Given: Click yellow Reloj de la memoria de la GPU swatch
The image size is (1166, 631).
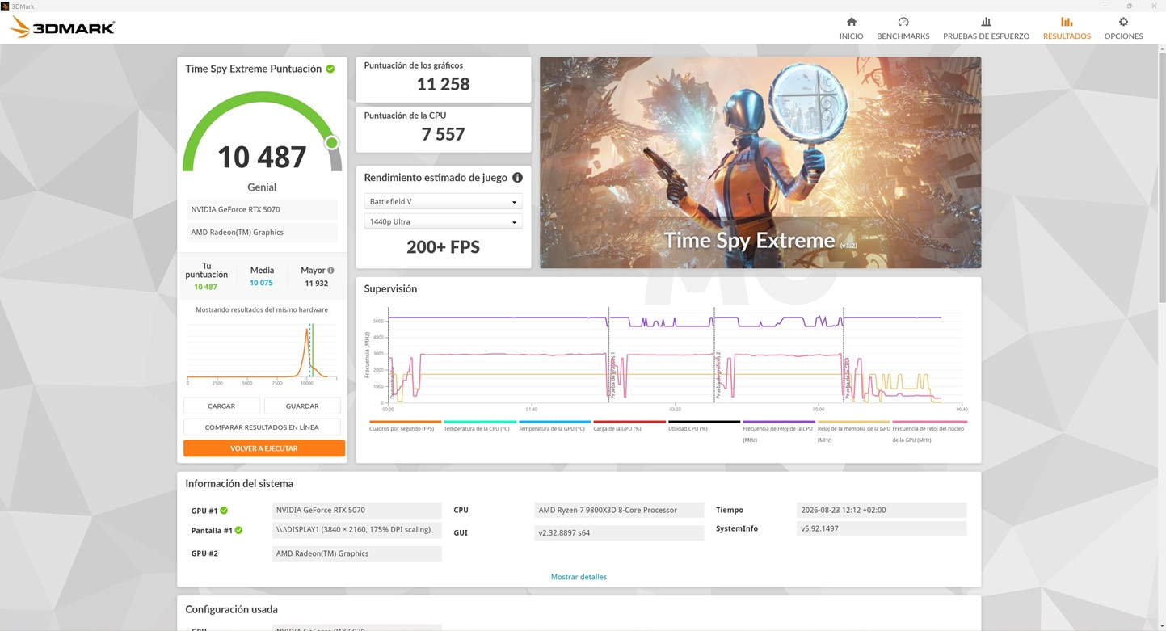Looking at the screenshot, I should [x=853, y=422].
